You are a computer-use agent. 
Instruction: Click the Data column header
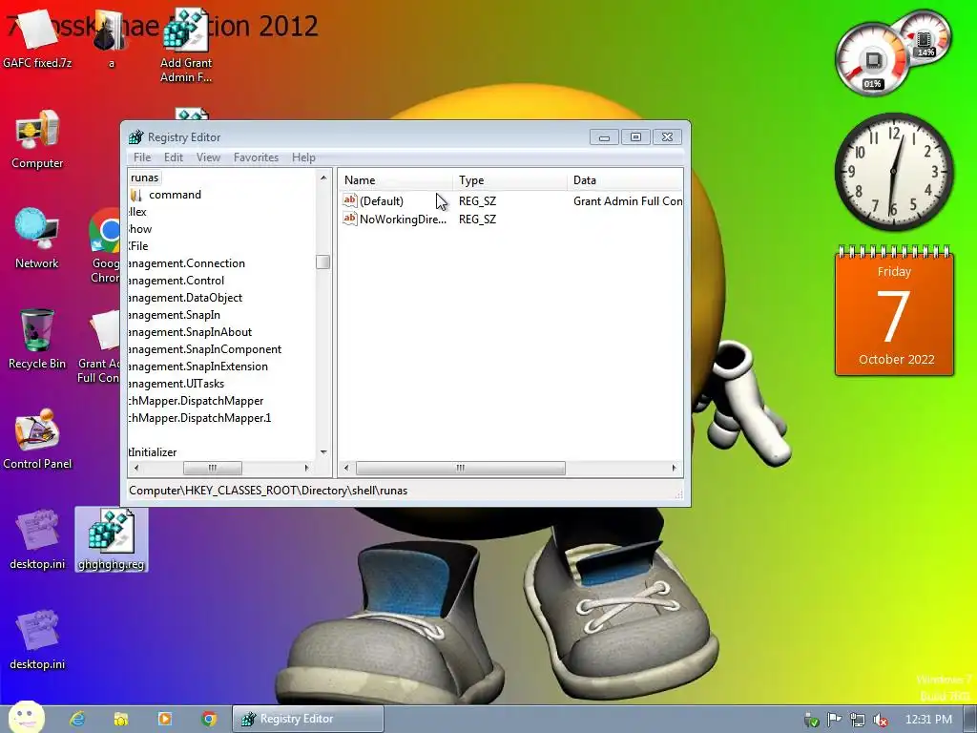coord(626,180)
